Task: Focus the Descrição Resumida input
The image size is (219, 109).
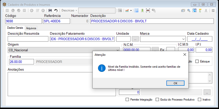Action: click(x=28, y=39)
